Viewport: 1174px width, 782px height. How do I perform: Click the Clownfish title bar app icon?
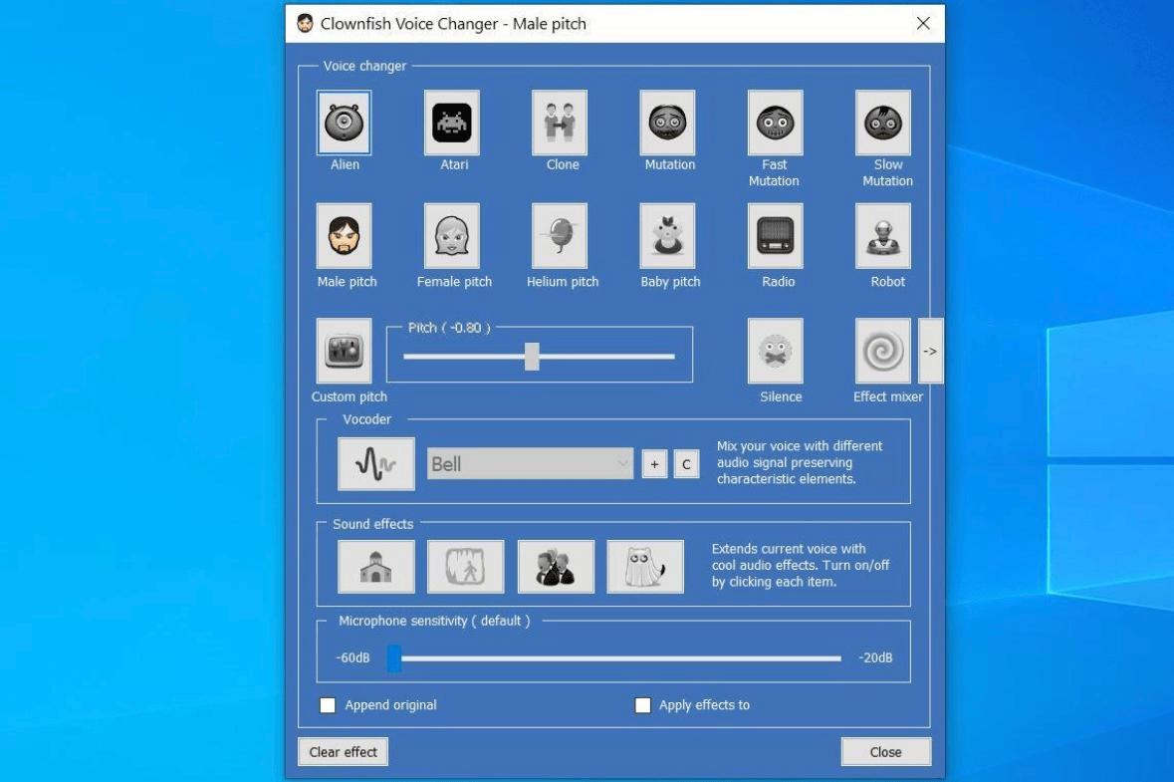click(x=305, y=23)
